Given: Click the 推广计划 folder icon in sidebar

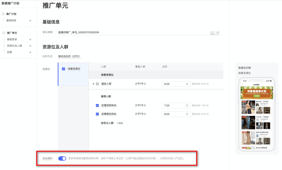Looking at the screenshot, I should point(4,14).
